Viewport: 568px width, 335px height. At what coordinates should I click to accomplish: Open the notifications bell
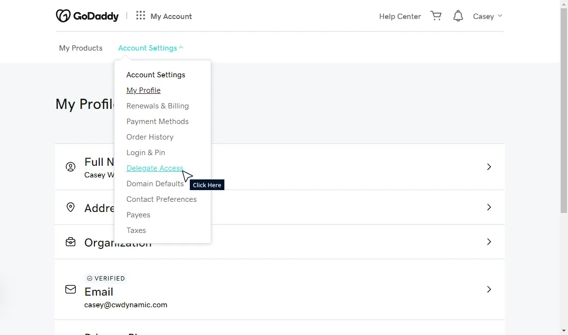coord(458,16)
